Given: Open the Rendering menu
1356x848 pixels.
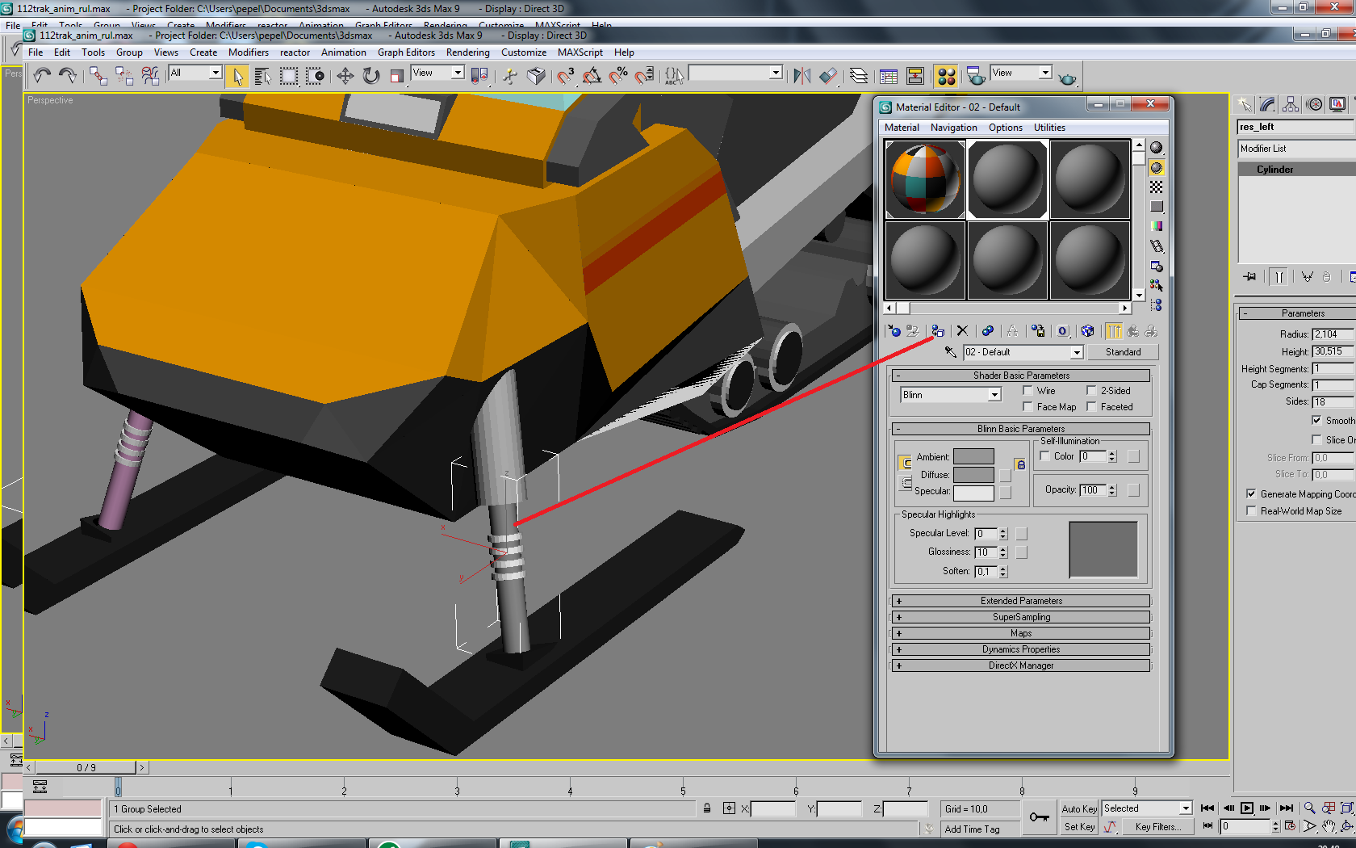Looking at the screenshot, I should (467, 52).
